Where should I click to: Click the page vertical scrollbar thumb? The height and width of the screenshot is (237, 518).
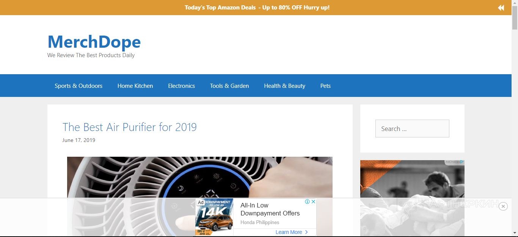515,17
